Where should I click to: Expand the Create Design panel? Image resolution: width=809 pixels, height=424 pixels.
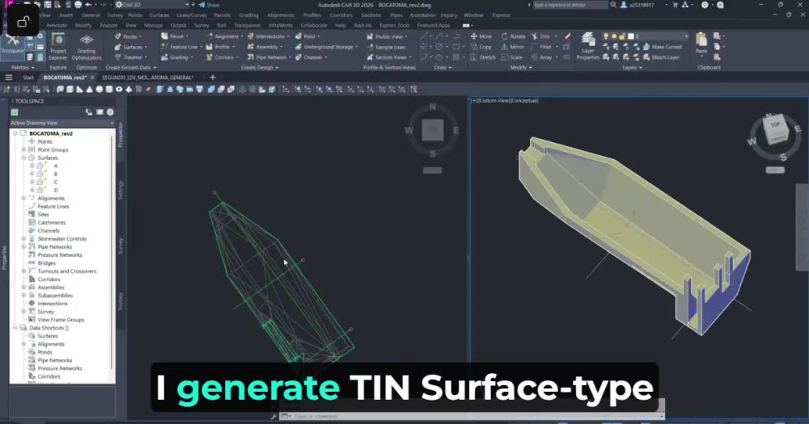pos(260,68)
